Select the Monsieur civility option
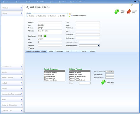This screenshot has width=140, height=114. point(49,16)
